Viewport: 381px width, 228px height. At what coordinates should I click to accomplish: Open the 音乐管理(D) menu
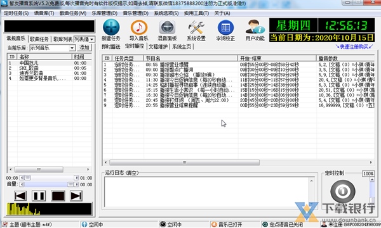(136, 13)
